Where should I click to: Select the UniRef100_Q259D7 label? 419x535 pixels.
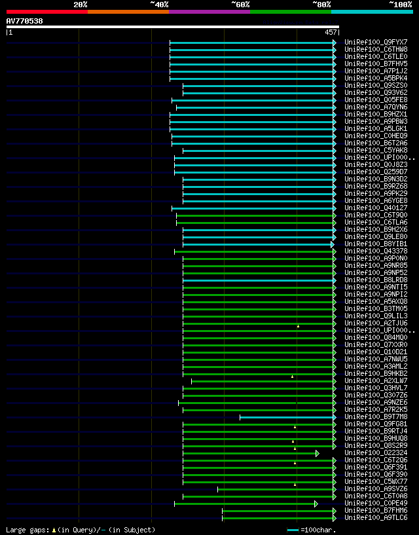point(376,172)
